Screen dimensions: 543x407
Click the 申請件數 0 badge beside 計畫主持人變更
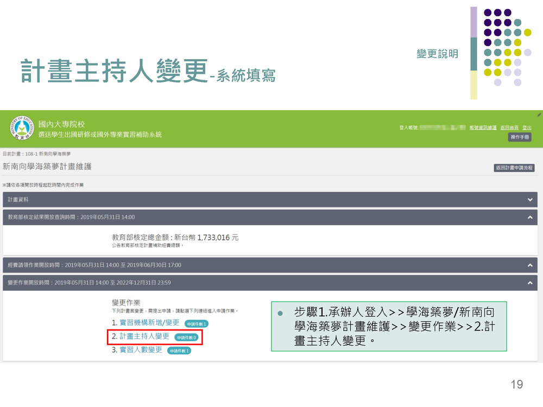[x=186, y=337]
